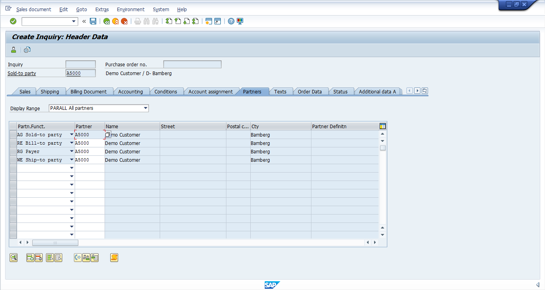
Task: Select the WE Ship-to party row selector
Action: tap(13, 160)
